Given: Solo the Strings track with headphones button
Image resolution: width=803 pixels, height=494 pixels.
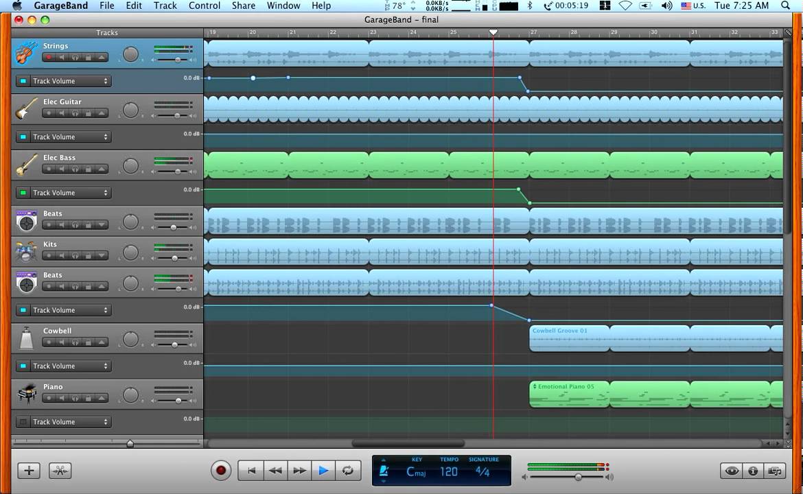Looking at the screenshot, I should pos(75,58).
